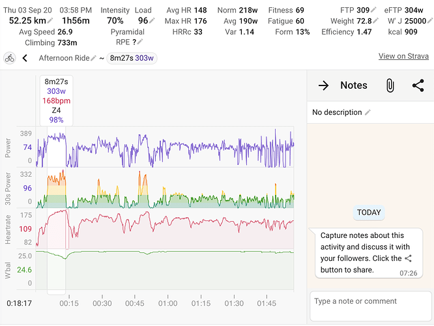434x326 pixels.
Task: Edit the distance 52.25 km pencil
Action: point(50,21)
